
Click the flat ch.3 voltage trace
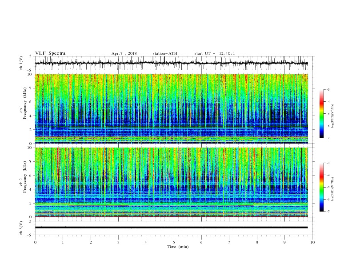coord(171,228)
